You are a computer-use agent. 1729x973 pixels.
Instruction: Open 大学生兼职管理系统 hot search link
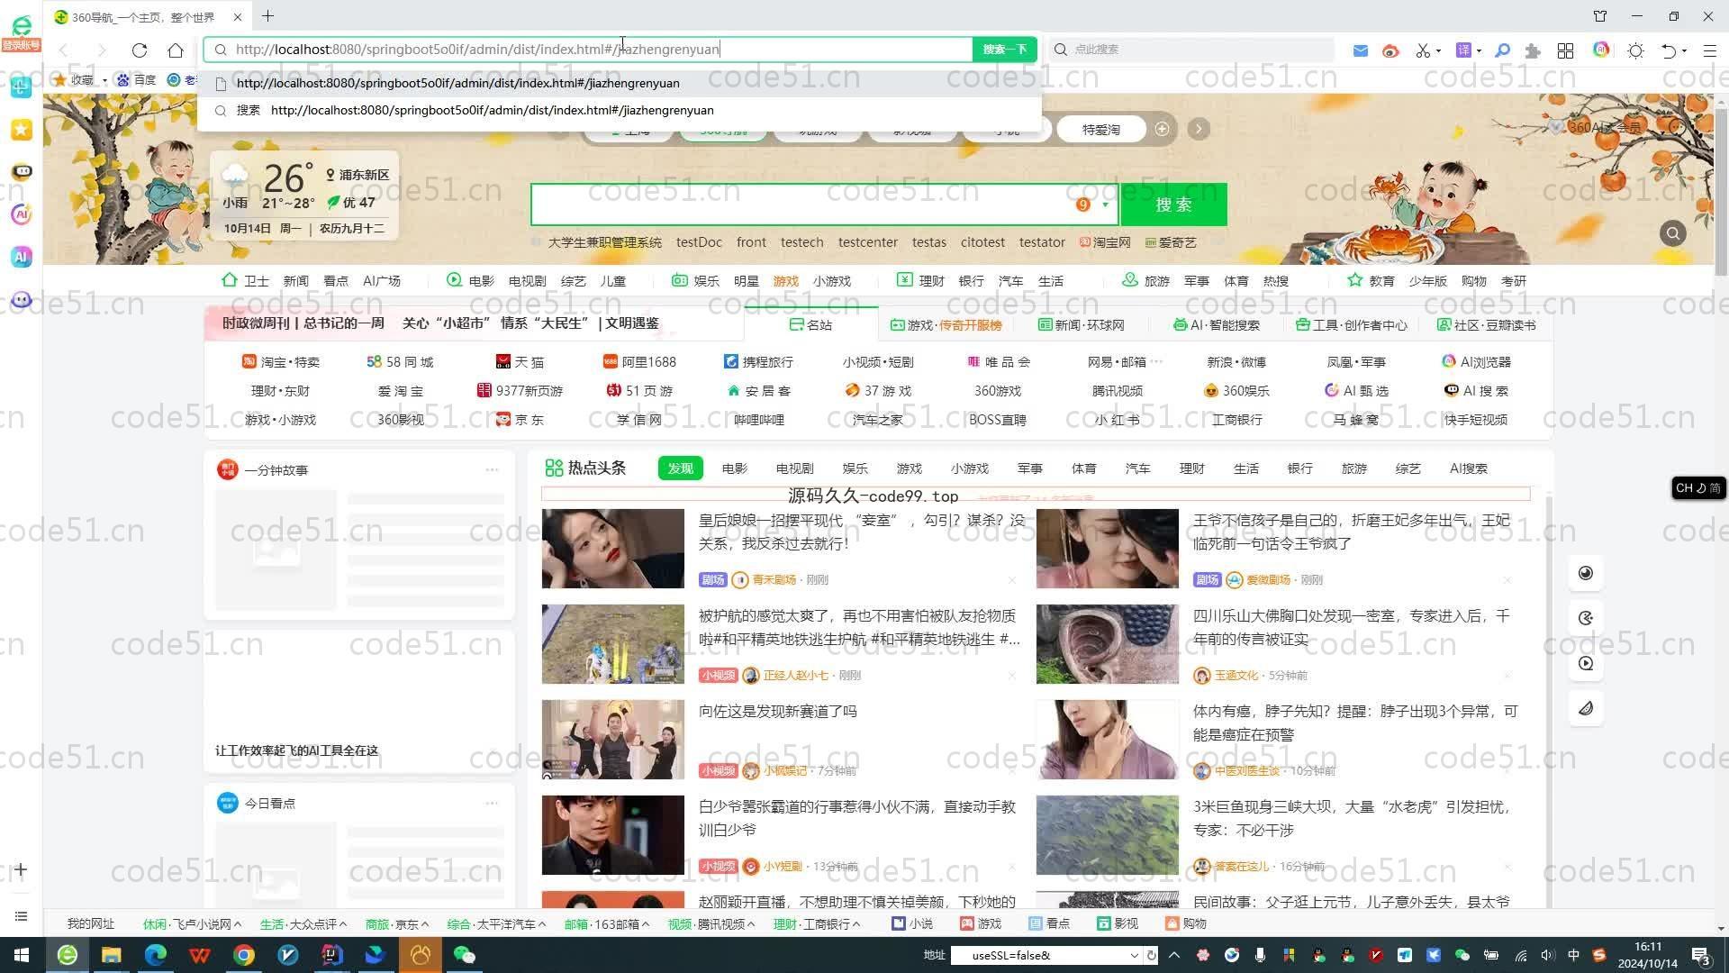pos(604,242)
